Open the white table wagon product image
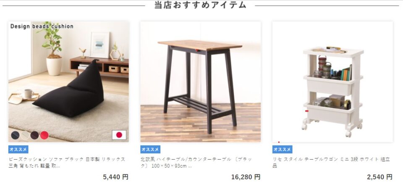Screen dimensions: 403x184 (x=332, y=81)
